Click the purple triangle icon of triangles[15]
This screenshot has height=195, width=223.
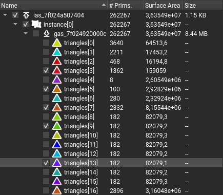(57, 181)
